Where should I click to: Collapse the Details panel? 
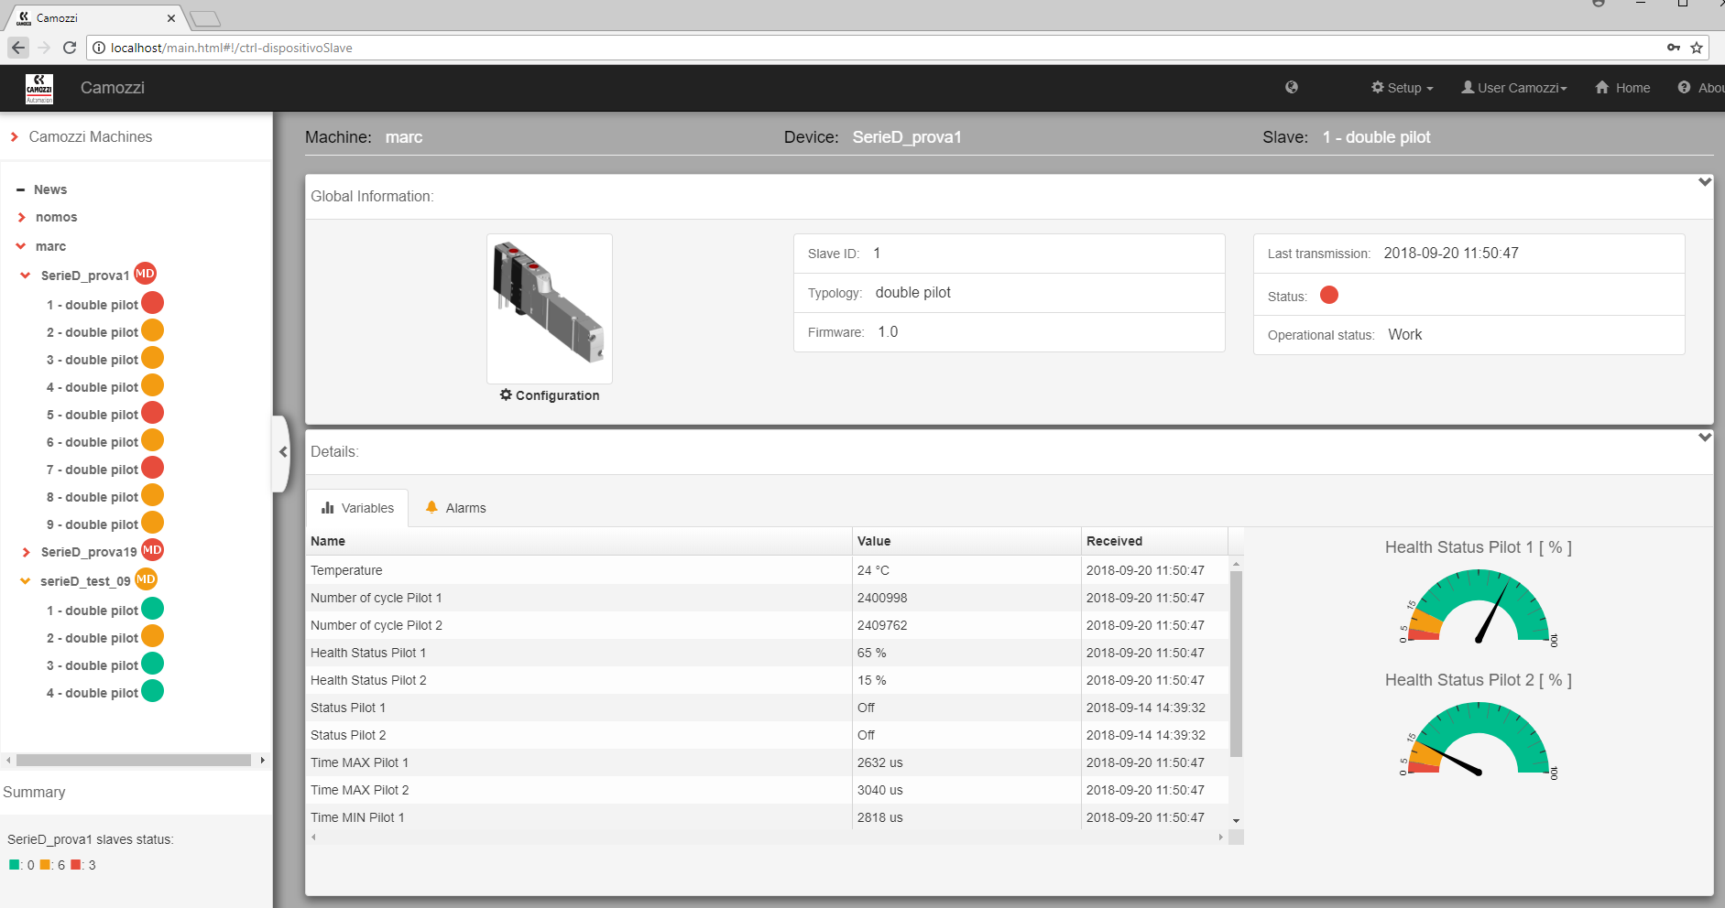tap(1705, 438)
